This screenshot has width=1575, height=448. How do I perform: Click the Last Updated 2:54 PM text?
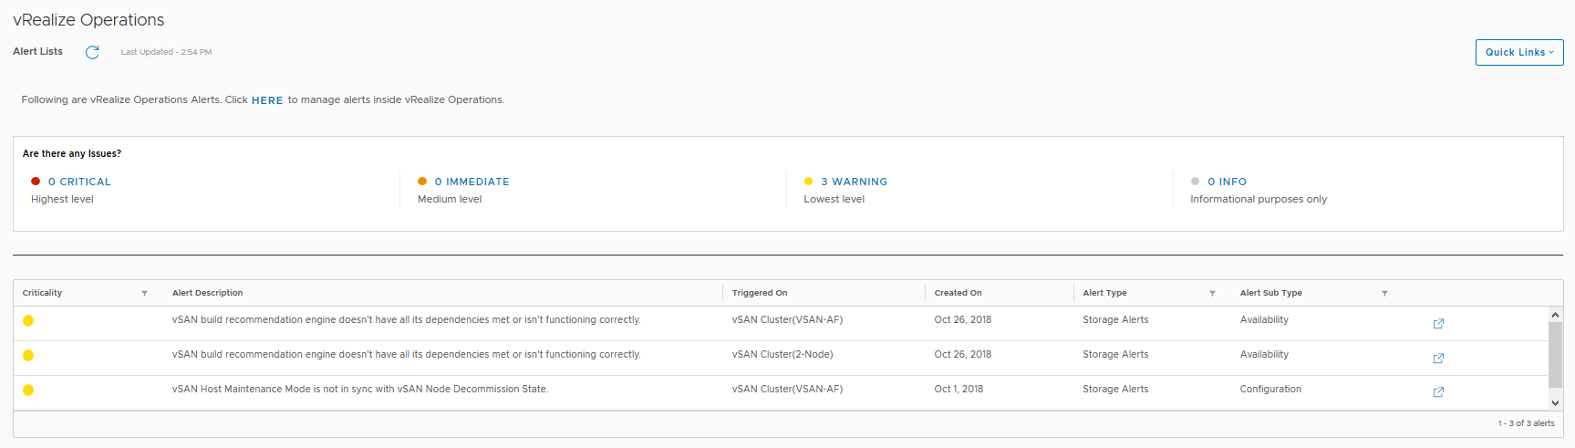[x=166, y=52]
